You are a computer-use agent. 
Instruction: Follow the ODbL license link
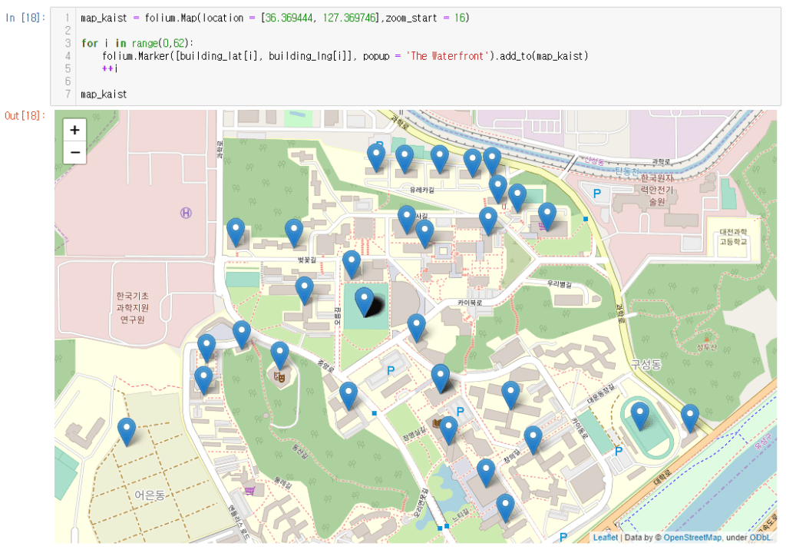[x=761, y=538]
